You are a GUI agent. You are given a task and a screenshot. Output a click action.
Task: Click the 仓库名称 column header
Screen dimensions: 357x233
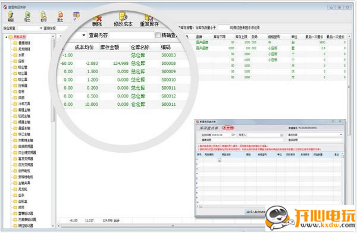coord(140,48)
